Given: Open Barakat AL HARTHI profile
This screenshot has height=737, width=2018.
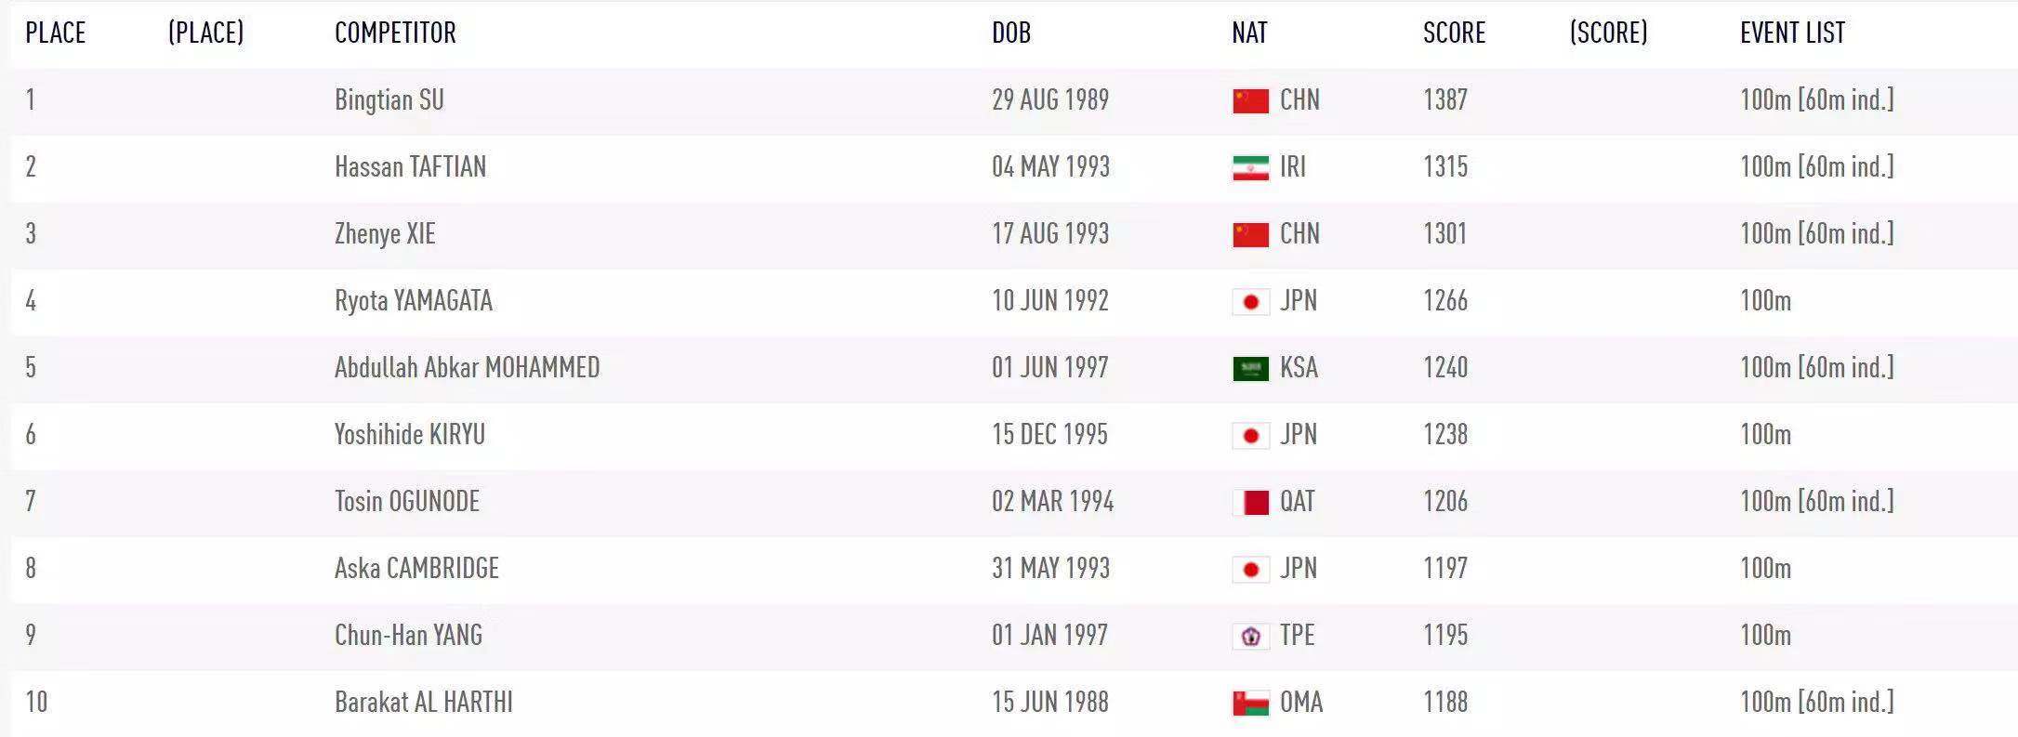Looking at the screenshot, I should click(423, 703).
